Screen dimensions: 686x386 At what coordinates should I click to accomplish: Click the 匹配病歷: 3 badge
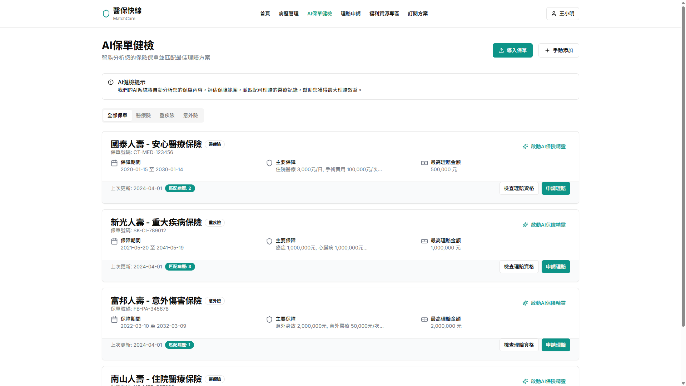point(180,267)
